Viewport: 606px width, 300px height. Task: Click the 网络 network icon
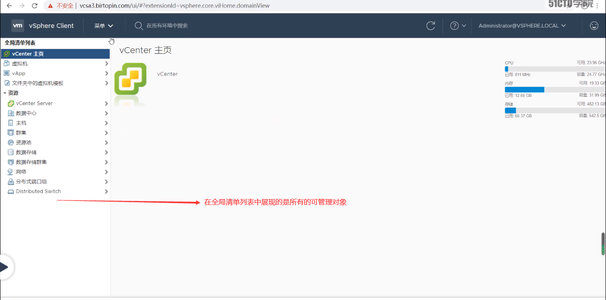click(x=11, y=172)
